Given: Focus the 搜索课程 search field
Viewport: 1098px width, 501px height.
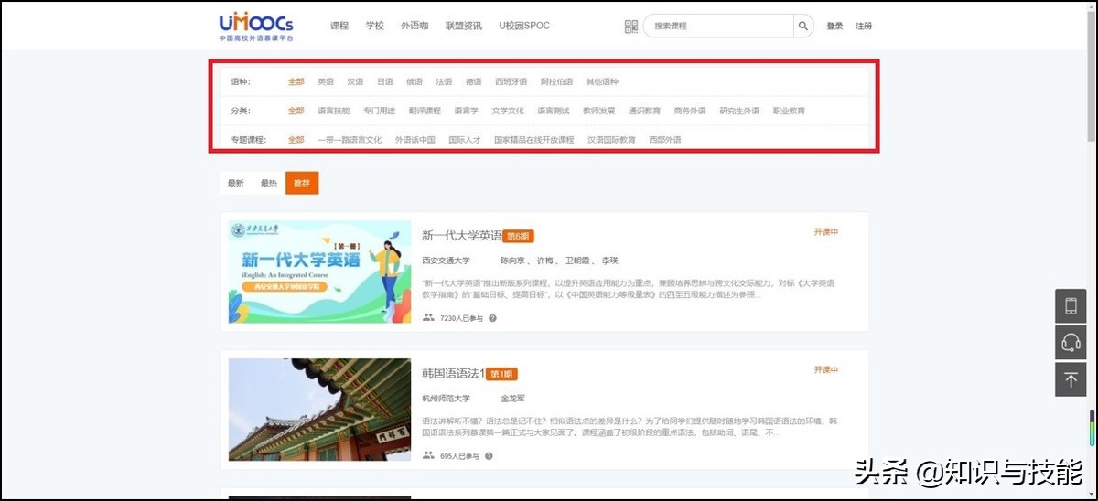Looking at the screenshot, I should pos(718,26).
